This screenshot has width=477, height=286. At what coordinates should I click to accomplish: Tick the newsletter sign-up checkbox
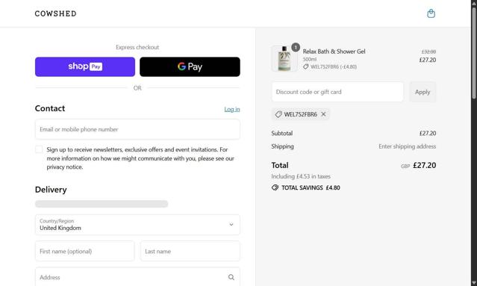pos(39,149)
